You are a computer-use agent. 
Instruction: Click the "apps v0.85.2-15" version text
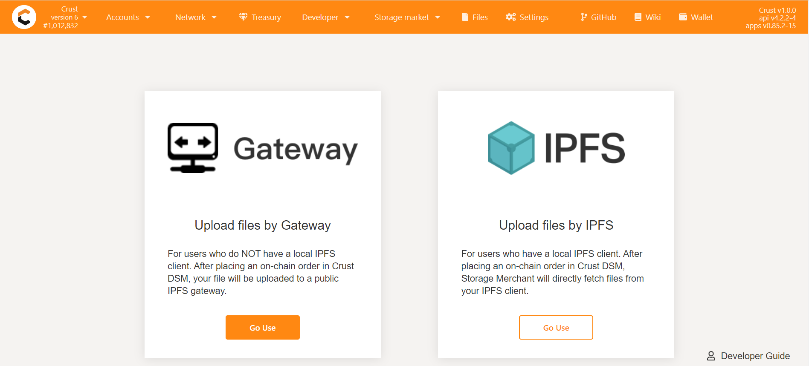(x=771, y=26)
